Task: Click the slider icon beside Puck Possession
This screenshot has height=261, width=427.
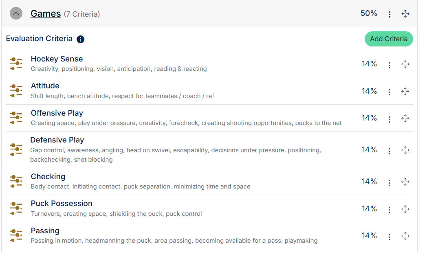Action: click(16, 208)
